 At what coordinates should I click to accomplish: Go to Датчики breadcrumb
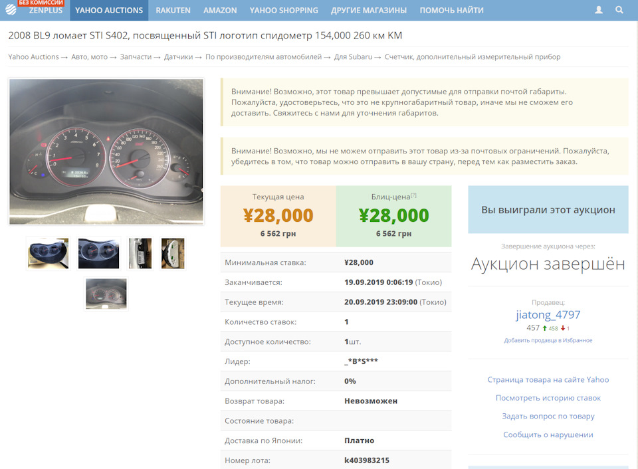click(178, 57)
